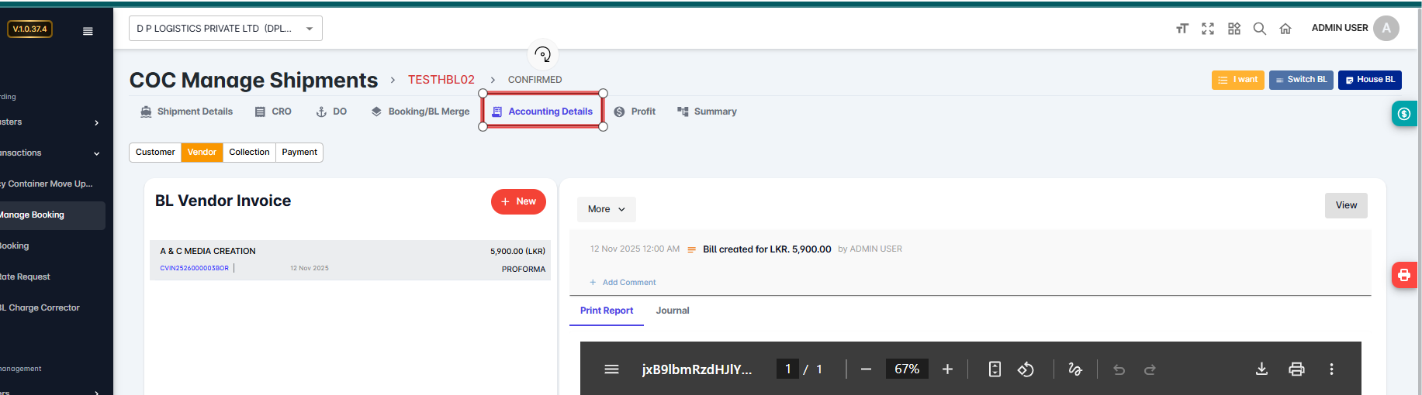Go to home via house icon

coord(1285,29)
